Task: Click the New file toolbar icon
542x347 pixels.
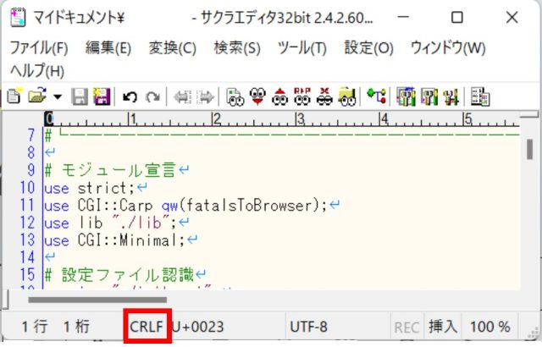Action: pos(14,96)
